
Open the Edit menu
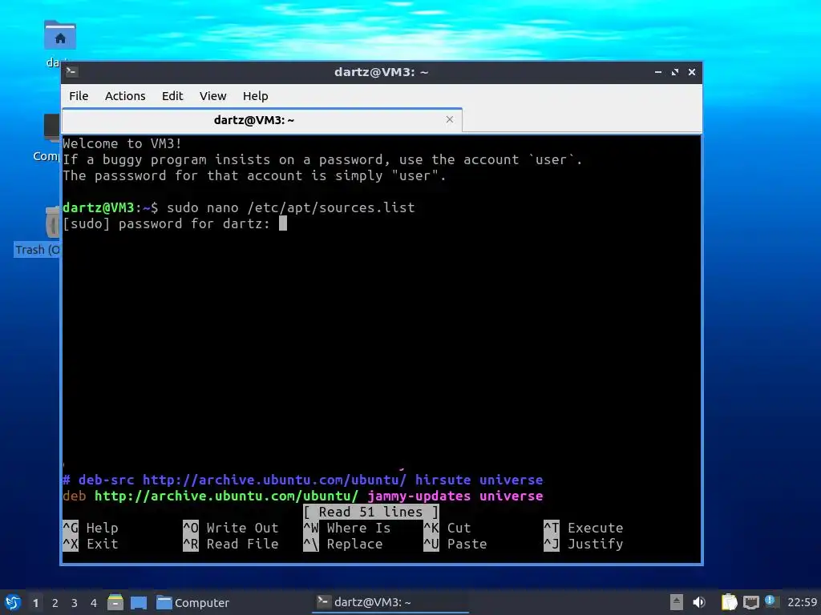(x=172, y=96)
